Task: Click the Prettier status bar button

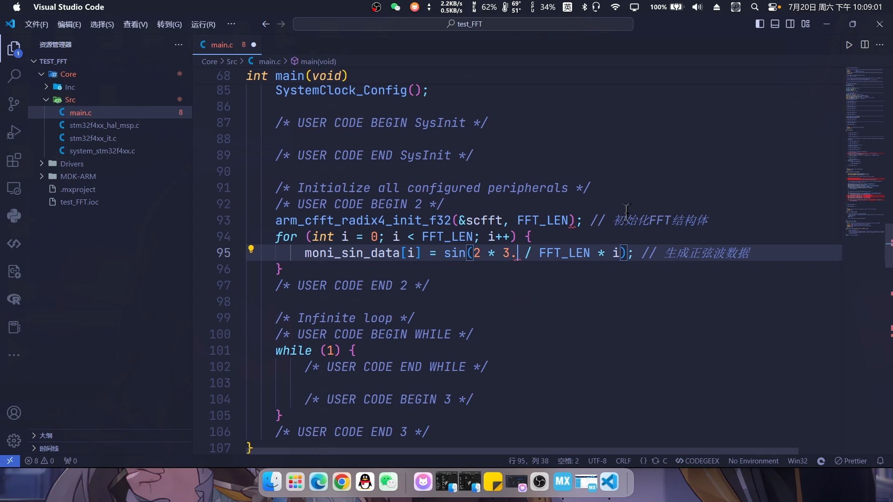Action: 851,461
